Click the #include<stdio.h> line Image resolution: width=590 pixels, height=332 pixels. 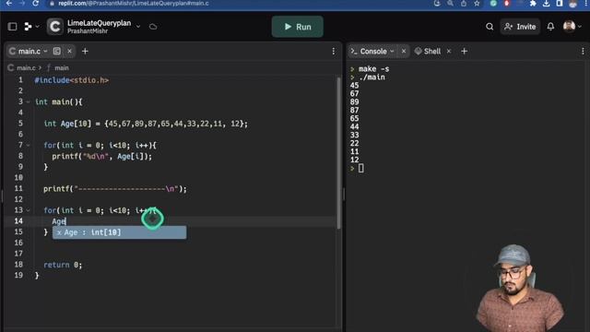click(72, 80)
